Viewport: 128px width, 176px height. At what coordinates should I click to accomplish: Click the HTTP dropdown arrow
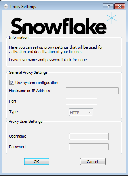(90, 112)
